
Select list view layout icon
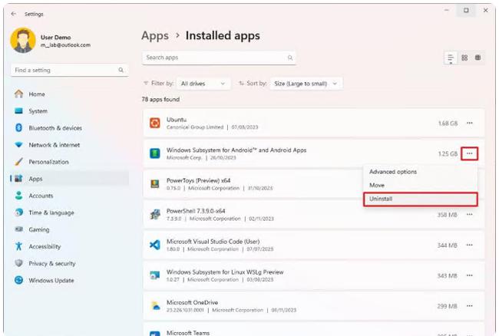point(451,58)
